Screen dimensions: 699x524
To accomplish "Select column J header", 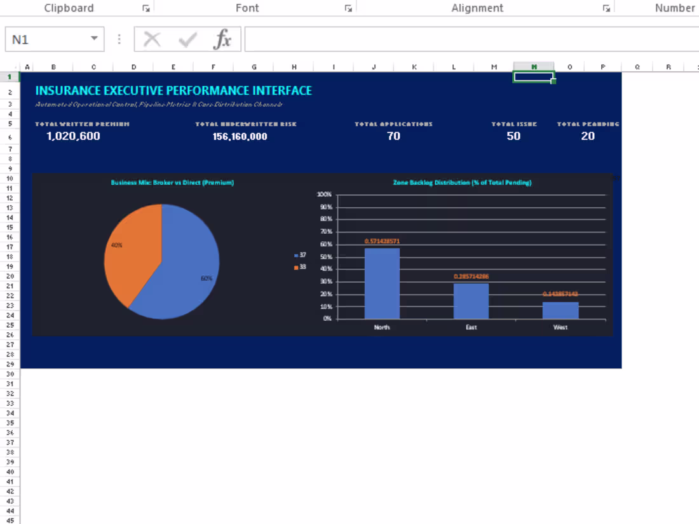I will (374, 67).
